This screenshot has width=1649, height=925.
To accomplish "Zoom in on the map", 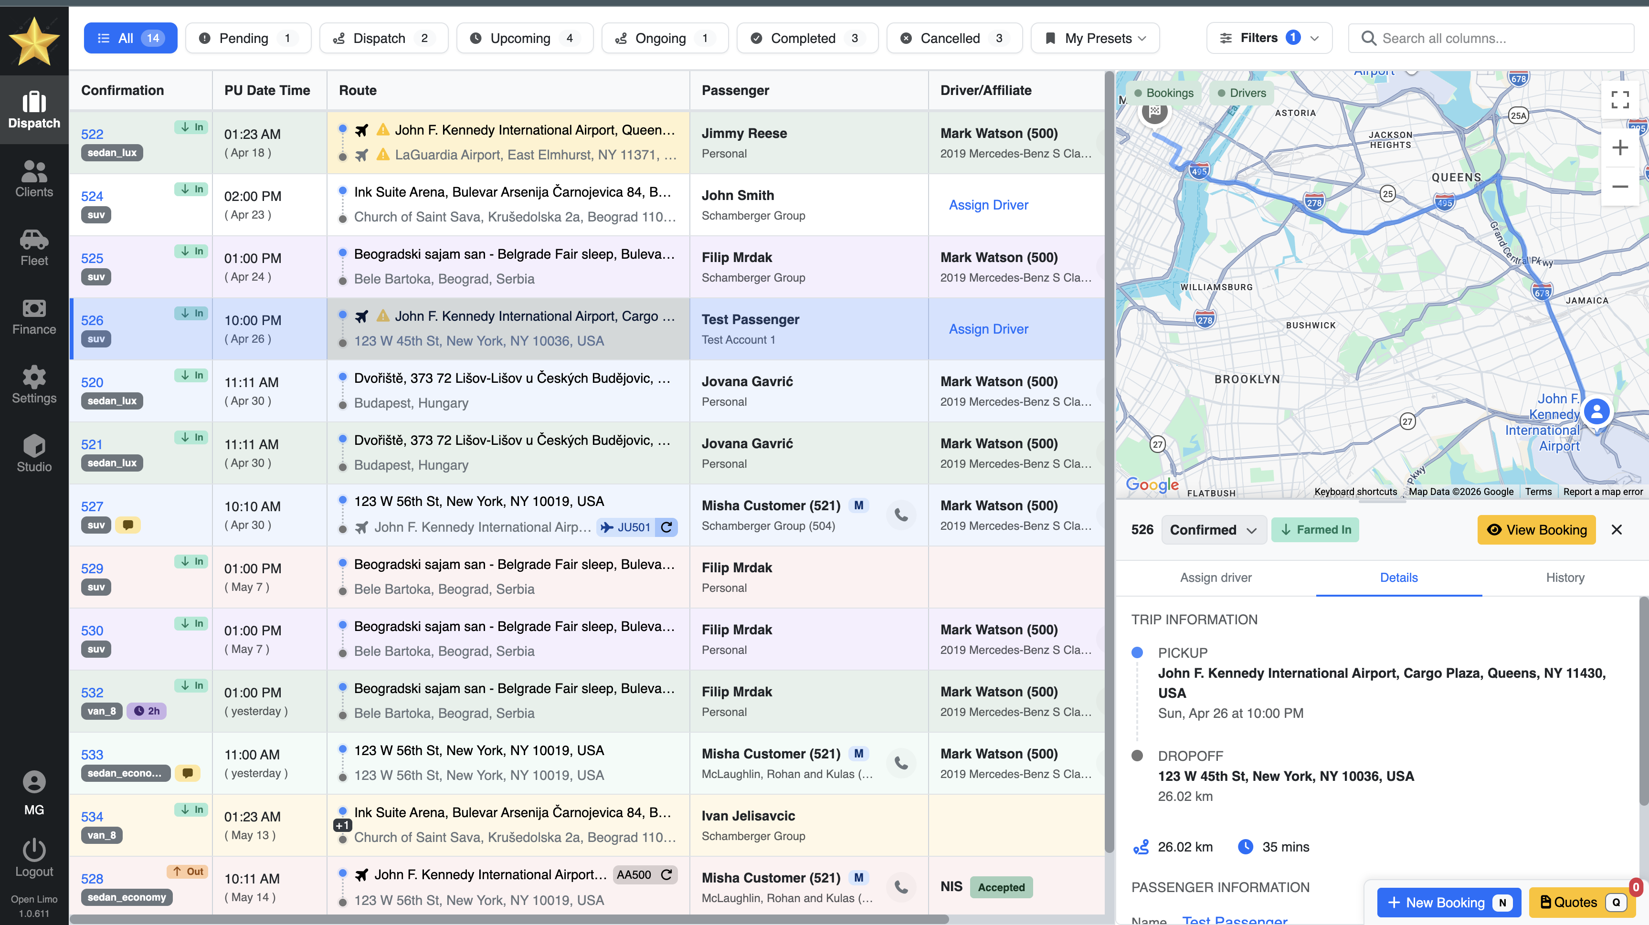I will 1619,148.
